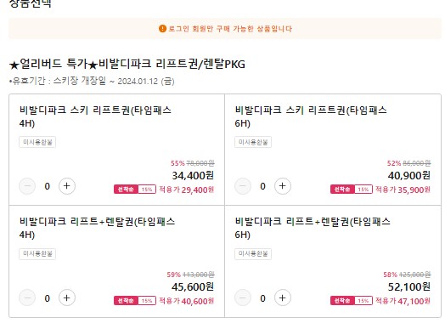
Task: Increase quantity of ski lift ticket 4H
Action: (67, 186)
